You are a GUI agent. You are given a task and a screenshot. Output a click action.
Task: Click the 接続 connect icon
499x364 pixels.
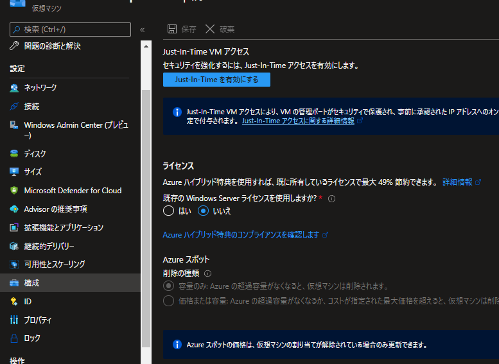[14, 107]
